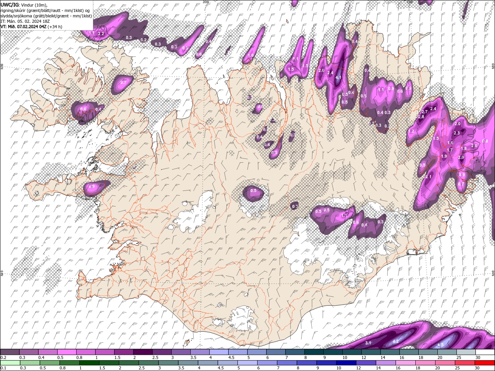The height and width of the screenshot is (371, 495).
Task: Click the dark blue 10 swatch on the rain scale
Action: point(346,363)
